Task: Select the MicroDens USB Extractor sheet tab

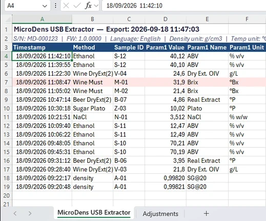Action: (94, 213)
